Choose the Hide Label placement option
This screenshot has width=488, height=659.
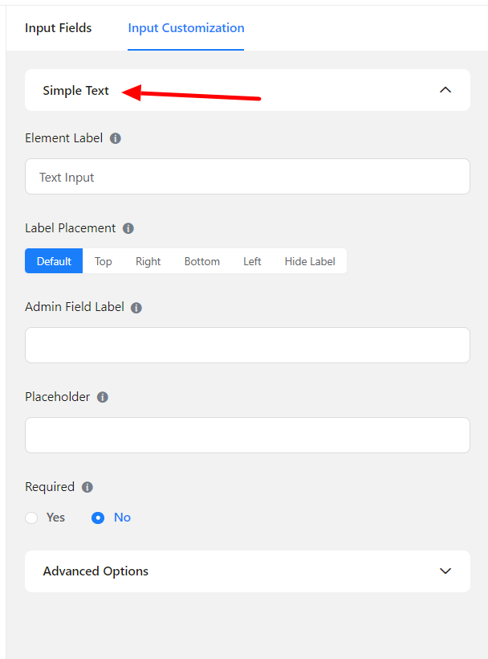click(310, 261)
